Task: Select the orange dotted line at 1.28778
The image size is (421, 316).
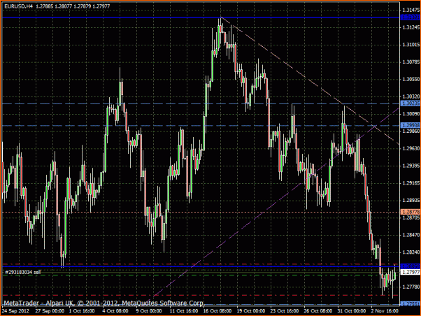Action: [201, 212]
